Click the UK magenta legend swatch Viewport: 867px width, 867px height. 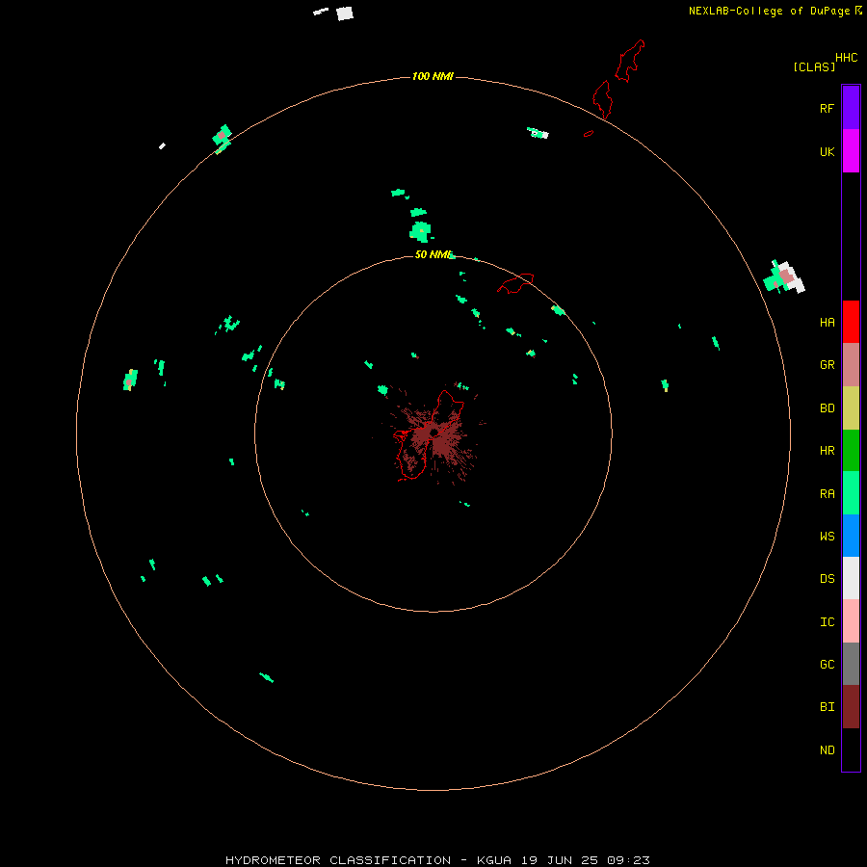click(851, 151)
